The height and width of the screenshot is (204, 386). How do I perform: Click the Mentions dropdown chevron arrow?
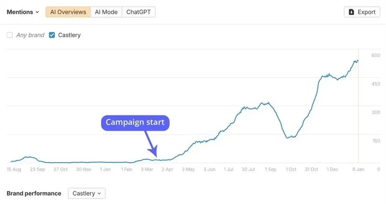pos(37,13)
